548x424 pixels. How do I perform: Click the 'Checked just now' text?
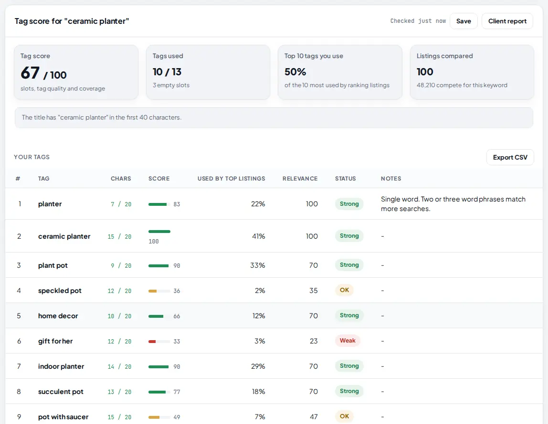click(418, 21)
